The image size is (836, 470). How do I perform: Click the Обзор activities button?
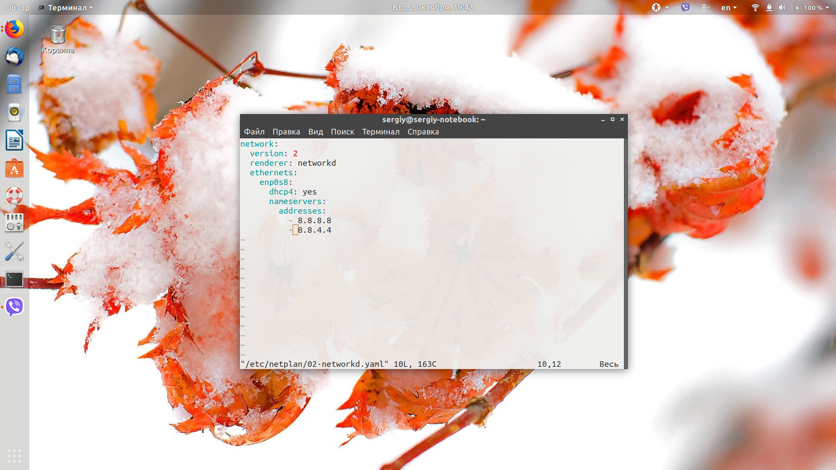(x=17, y=7)
